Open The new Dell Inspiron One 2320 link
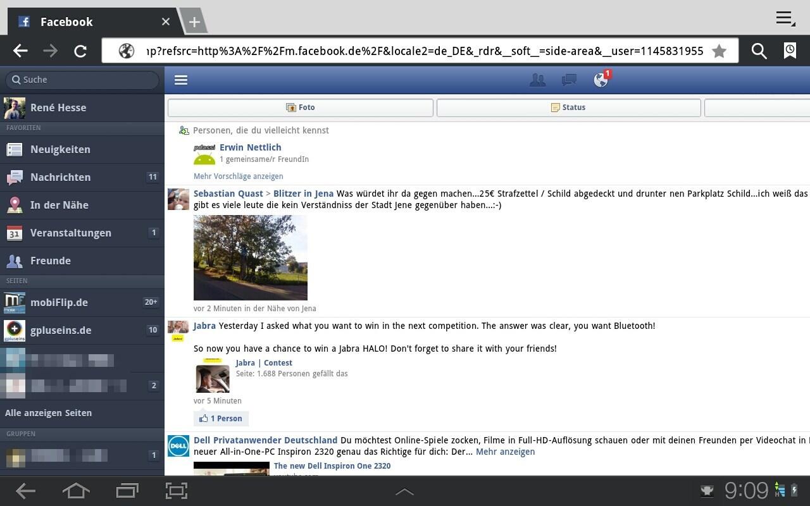Viewport: 810px width, 506px height. tap(332, 466)
